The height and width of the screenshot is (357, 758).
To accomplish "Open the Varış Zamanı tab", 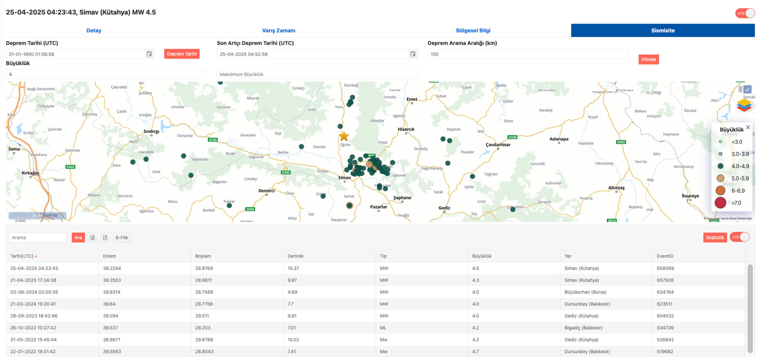I will [x=279, y=30].
